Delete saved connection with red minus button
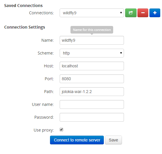 (143, 13)
